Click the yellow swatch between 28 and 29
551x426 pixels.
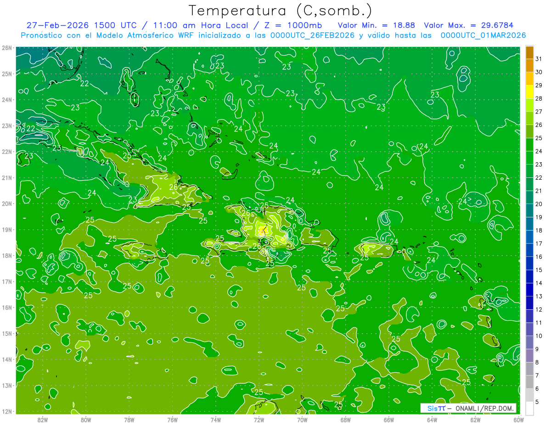529,92
